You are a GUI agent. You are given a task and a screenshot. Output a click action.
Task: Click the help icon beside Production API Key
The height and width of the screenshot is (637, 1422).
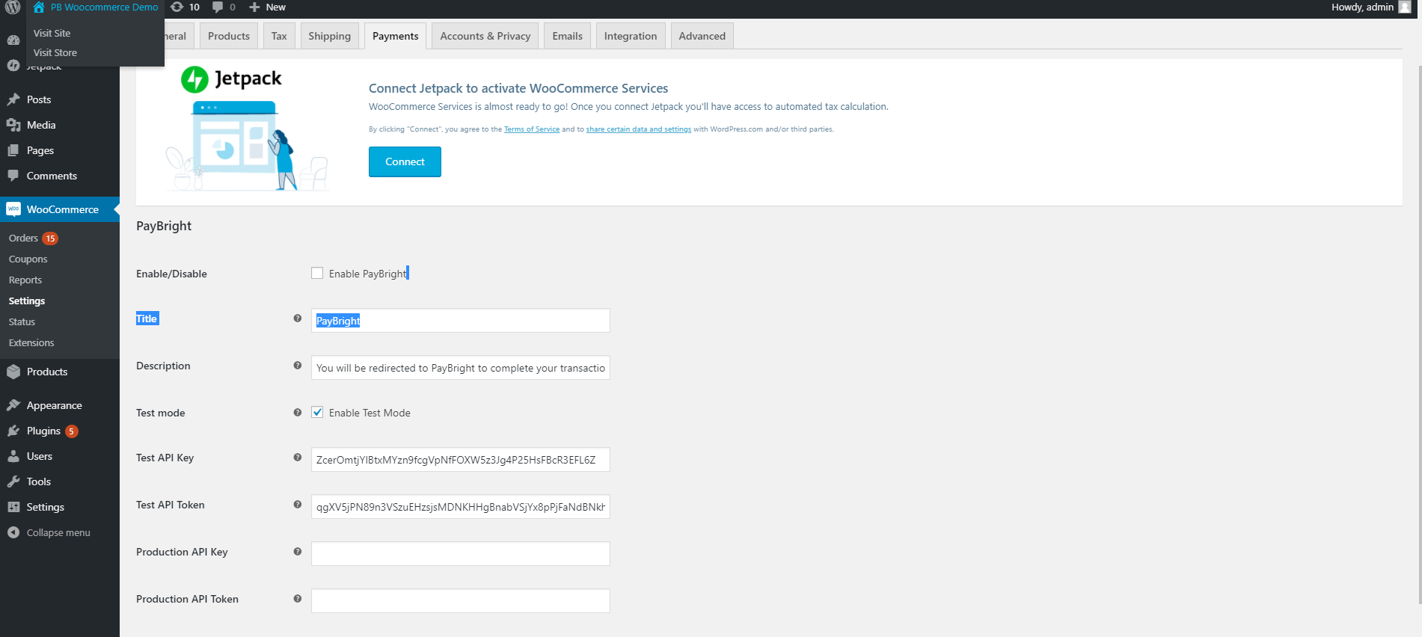pyautogui.click(x=298, y=552)
